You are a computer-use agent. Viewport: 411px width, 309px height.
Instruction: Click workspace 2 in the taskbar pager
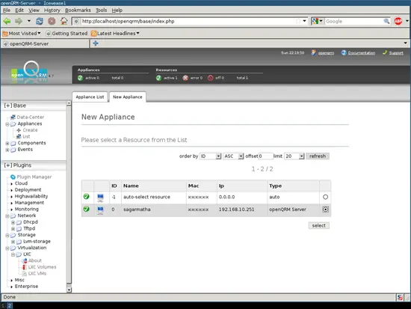(x=10, y=305)
